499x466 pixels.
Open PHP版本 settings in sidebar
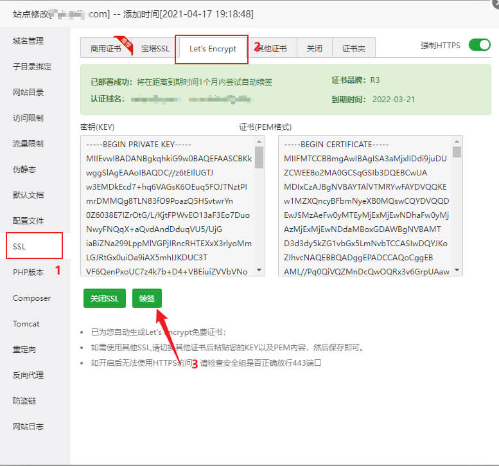(28, 273)
